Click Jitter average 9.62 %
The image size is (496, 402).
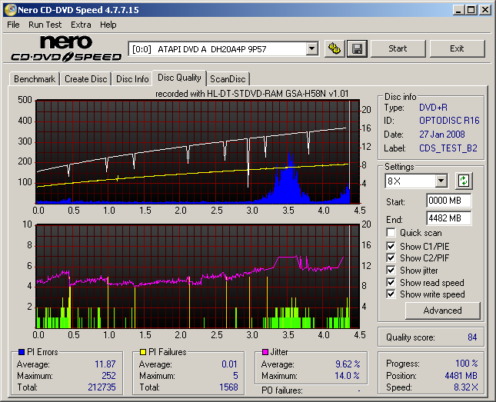pos(348,364)
